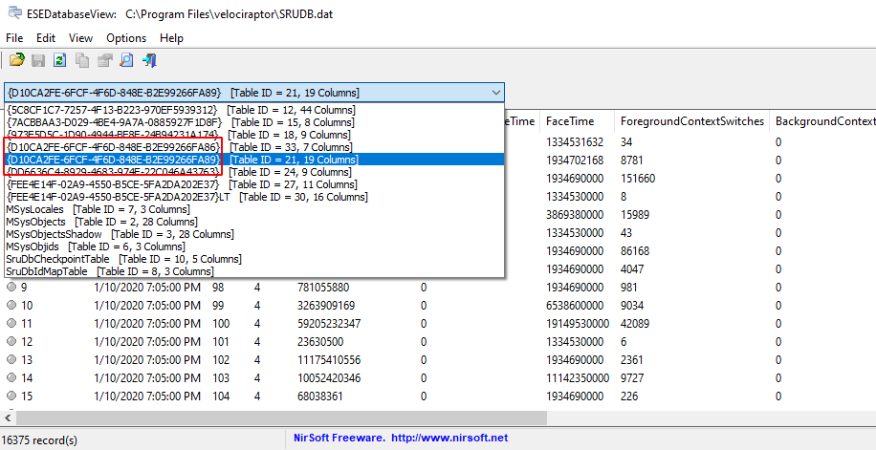Viewport: 876px width, 450px height.
Task: Choose MSysLocales table from dropdown list
Action: [98, 209]
